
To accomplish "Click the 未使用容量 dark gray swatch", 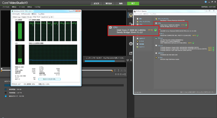I will pyautogui.click(x=6, y=93).
